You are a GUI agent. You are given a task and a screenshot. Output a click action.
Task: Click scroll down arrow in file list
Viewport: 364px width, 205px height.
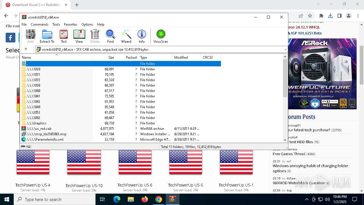(x=285, y=140)
